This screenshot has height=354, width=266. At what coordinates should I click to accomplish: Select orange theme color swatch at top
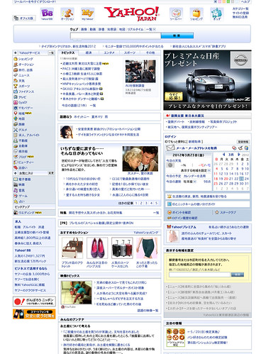(223, 1)
